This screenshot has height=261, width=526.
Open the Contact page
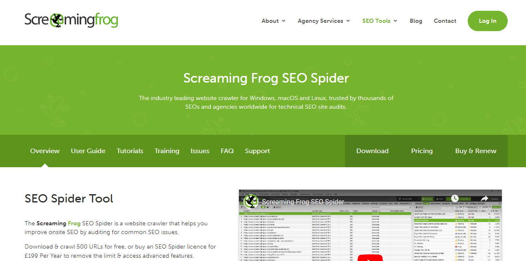[445, 21]
